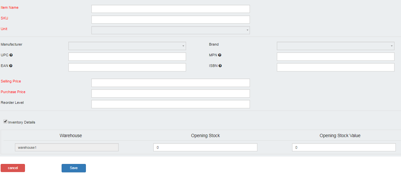Select the Selling Price field
The image size is (401, 173).
tap(171, 83)
